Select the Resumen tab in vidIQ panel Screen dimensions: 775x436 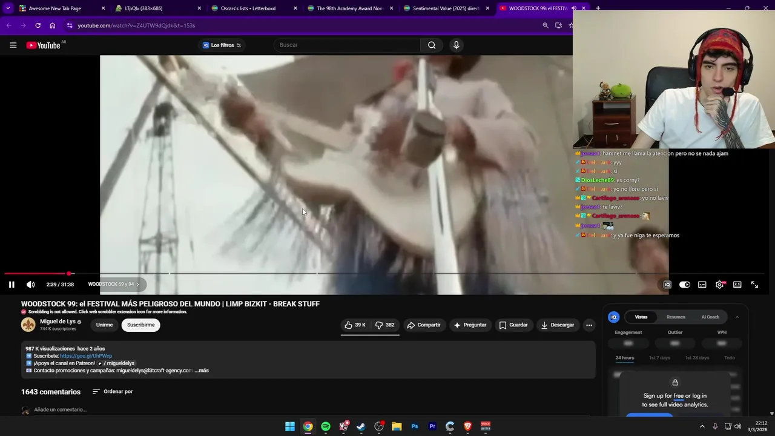(x=676, y=317)
